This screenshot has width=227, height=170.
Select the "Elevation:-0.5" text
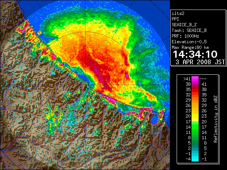[x=189, y=42]
